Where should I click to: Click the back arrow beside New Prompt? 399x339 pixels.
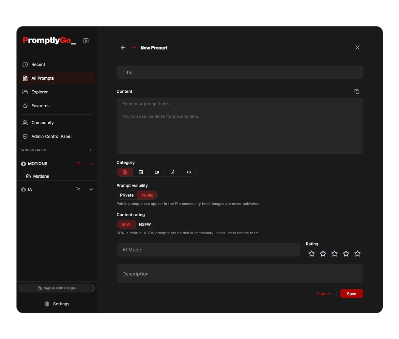click(123, 48)
